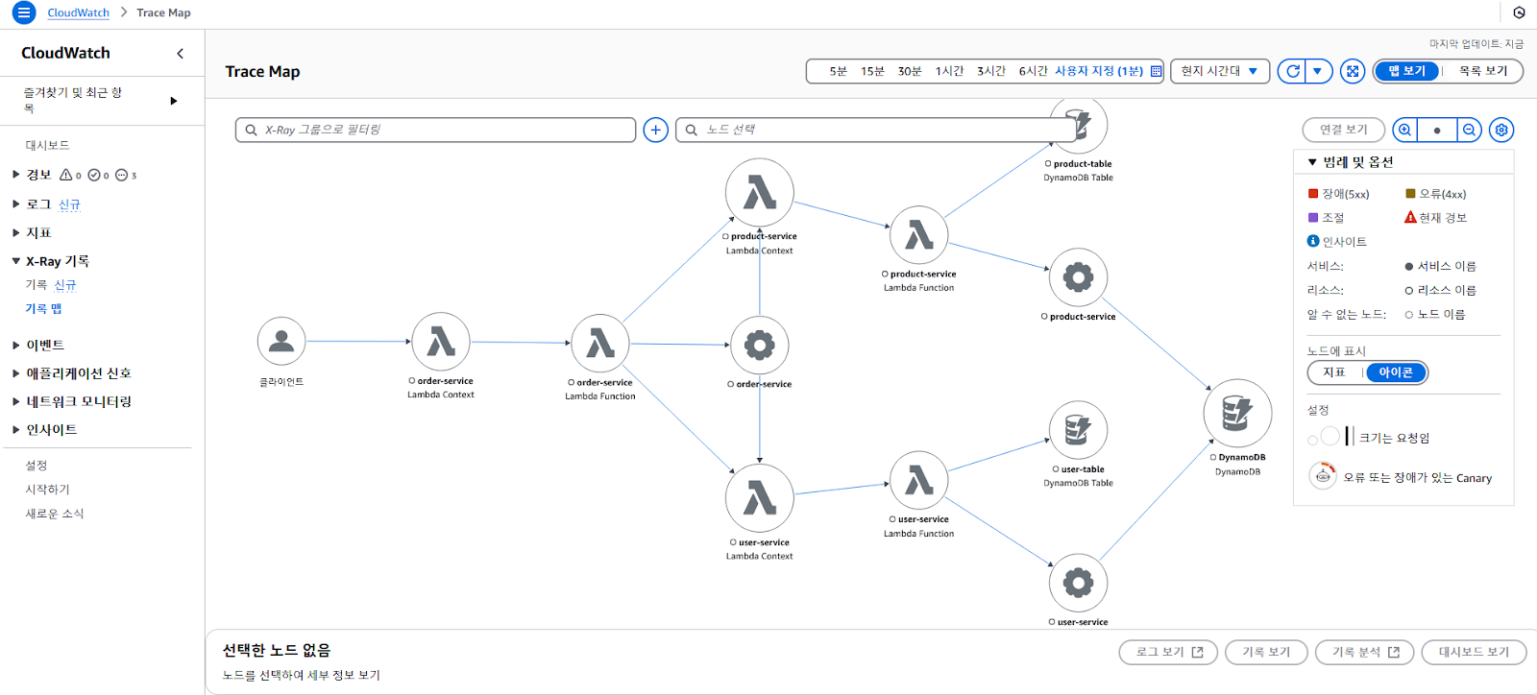
Task: Add a filter with plus icon
Action: click(x=656, y=130)
